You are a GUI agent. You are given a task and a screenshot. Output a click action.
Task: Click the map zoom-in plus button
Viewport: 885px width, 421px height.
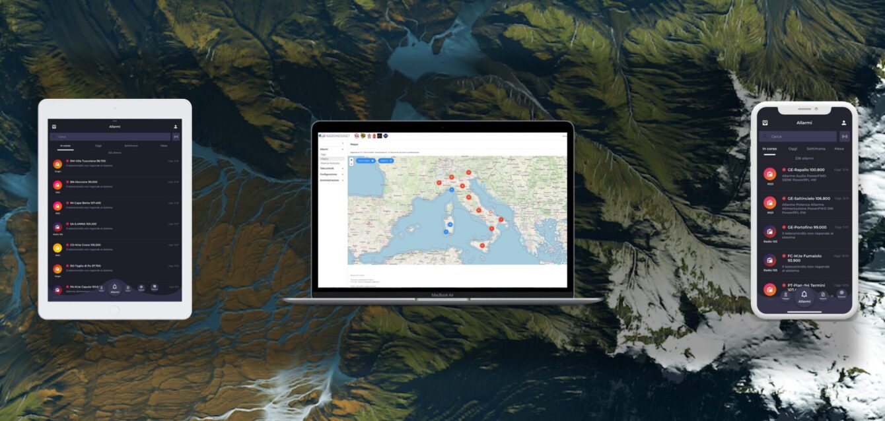(351, 159)
